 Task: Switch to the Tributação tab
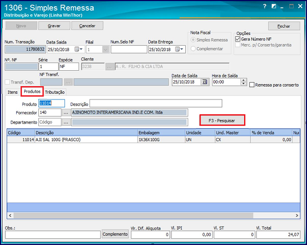click(x=55, y=92)
